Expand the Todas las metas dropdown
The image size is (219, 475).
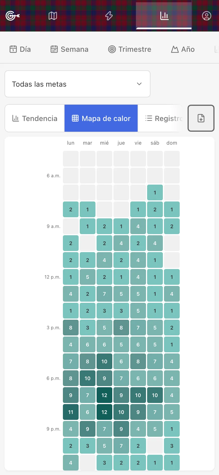click(x=77, y=84)
